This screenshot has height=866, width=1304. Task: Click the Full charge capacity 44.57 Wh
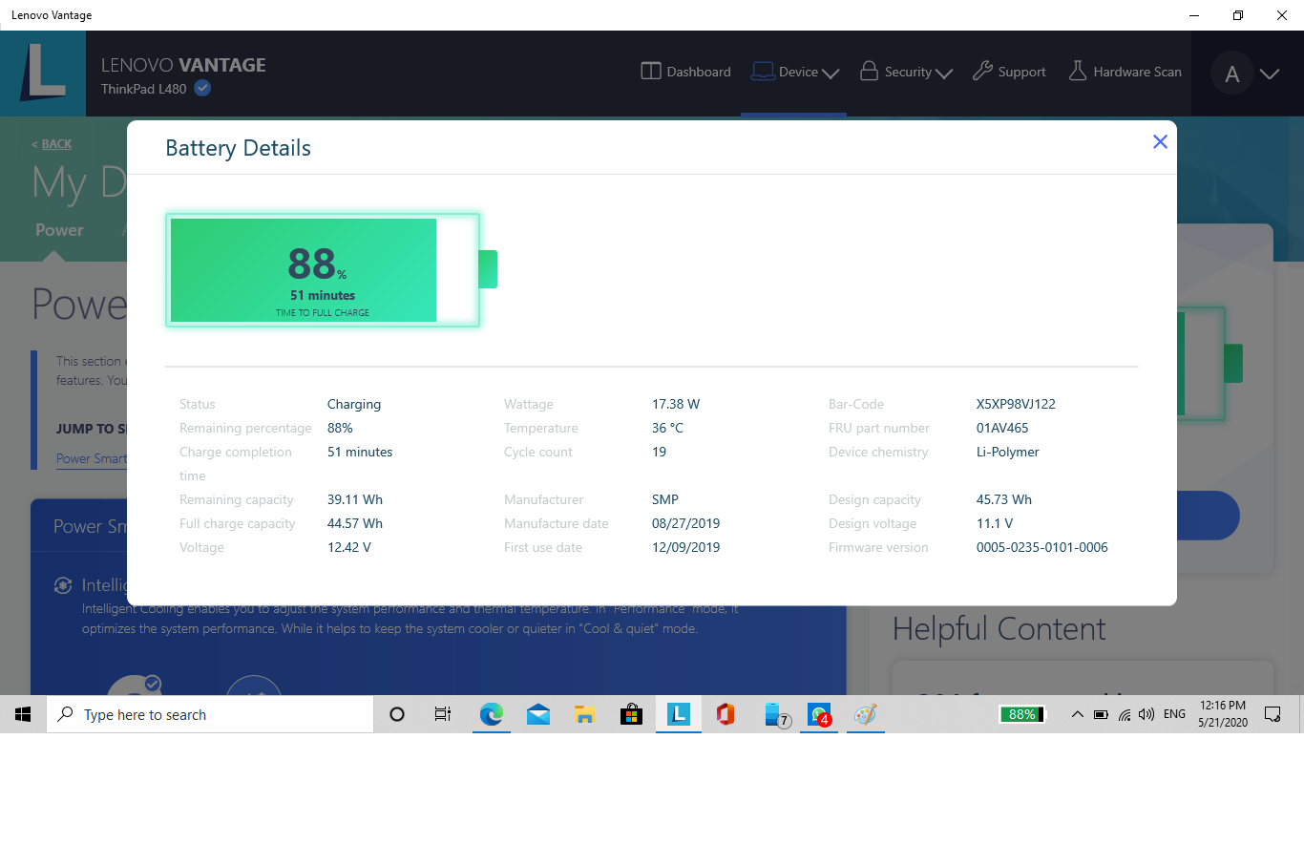point(355,523)
